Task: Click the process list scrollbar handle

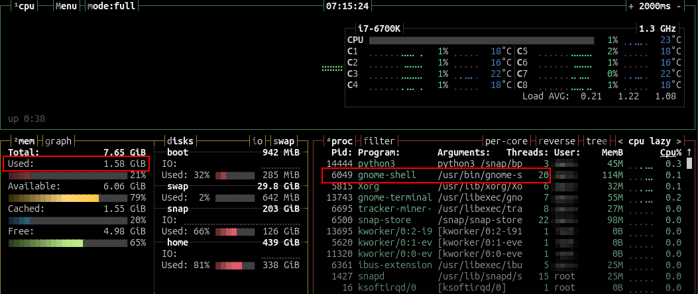Action: (689, 164)
